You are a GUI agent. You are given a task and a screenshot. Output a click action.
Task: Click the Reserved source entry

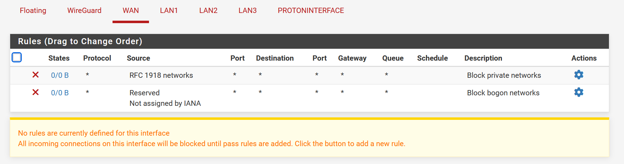pyautogui.click(x=144, y=93)
